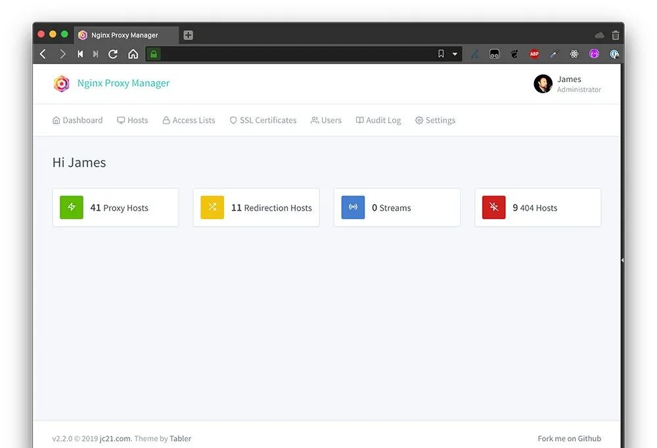Click Fork me on Github link
657x448 pixels.
570,438
